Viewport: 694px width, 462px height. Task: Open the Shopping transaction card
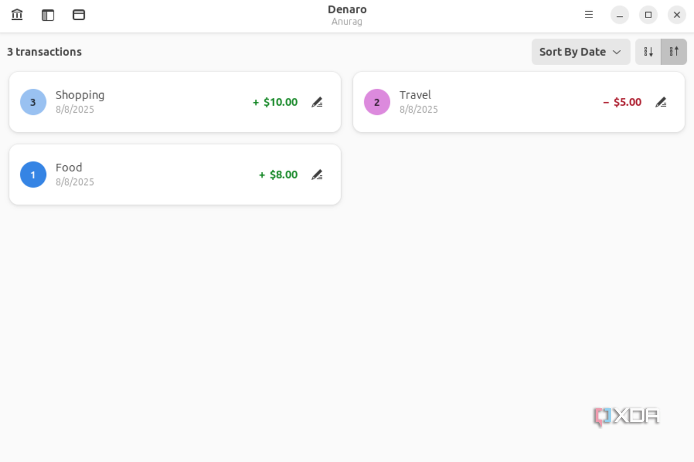pos(175,102)
